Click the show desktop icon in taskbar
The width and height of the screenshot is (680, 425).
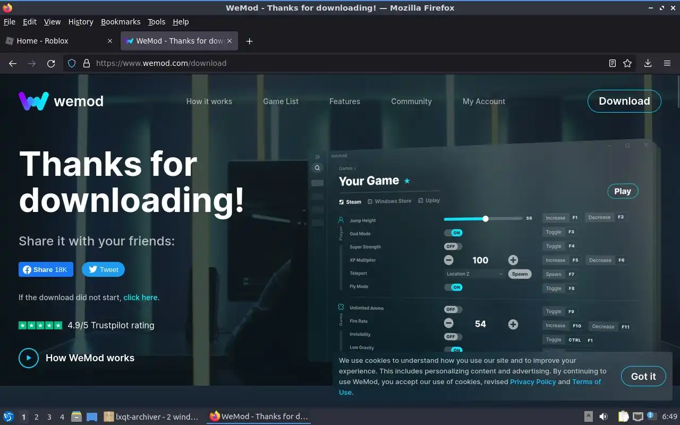click(x=92, y=417)
